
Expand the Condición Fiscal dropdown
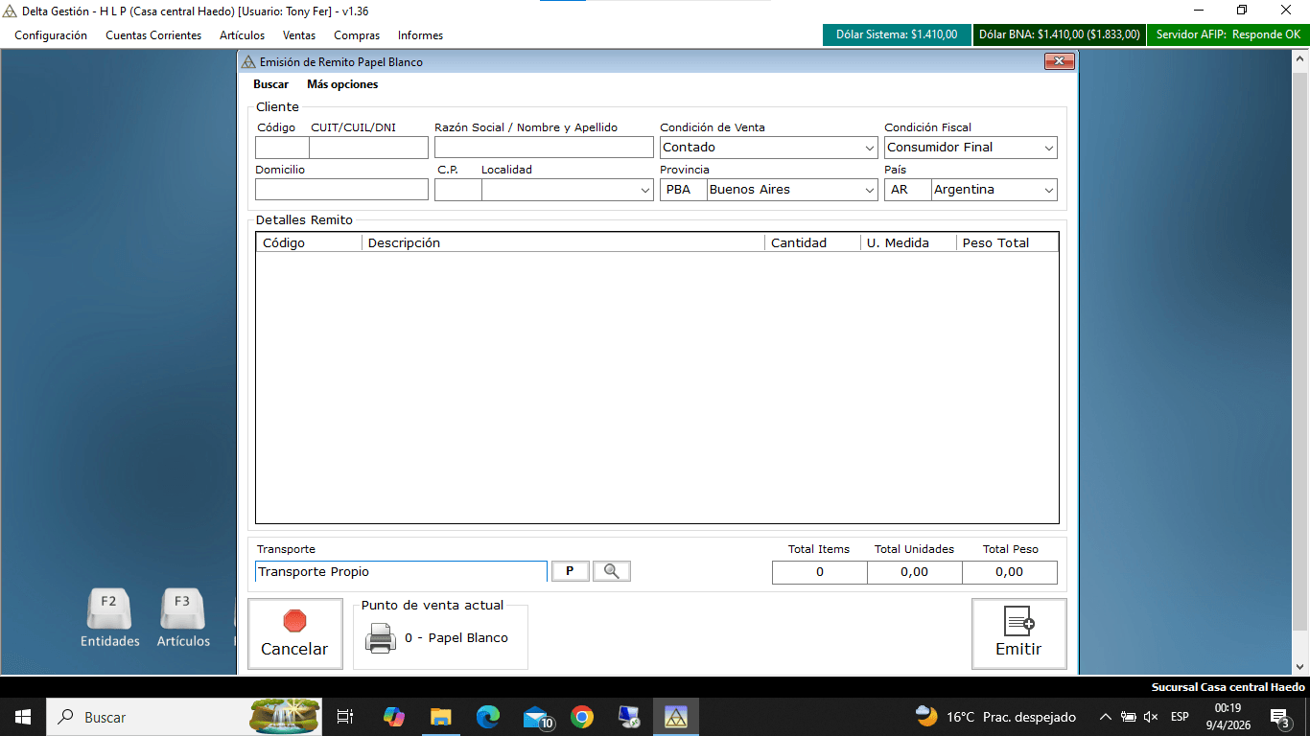(x=1048, y=148)
